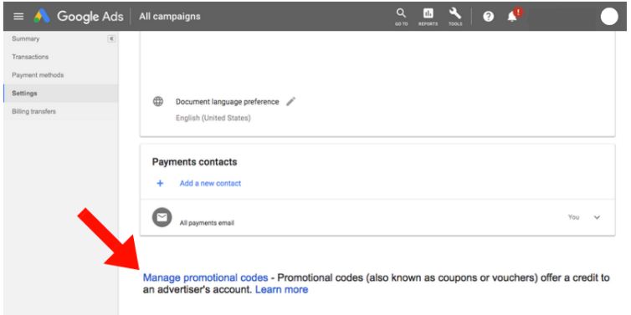Click the Document language preference label
This screenshot has height=315, width=631.
tap(228, 102)
